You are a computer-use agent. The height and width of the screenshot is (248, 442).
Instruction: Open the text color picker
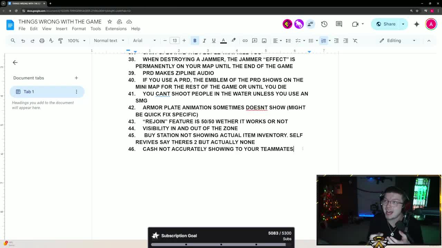pyautogui.click(x=223, y=40)
